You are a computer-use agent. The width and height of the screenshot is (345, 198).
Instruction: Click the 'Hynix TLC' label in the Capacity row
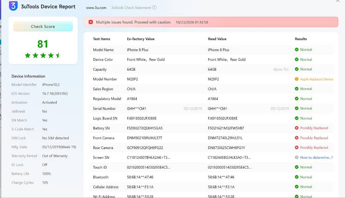click(x=281, y=69)
